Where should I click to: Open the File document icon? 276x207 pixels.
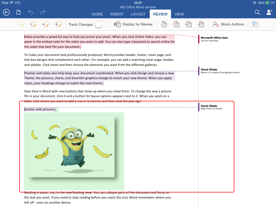19,12
